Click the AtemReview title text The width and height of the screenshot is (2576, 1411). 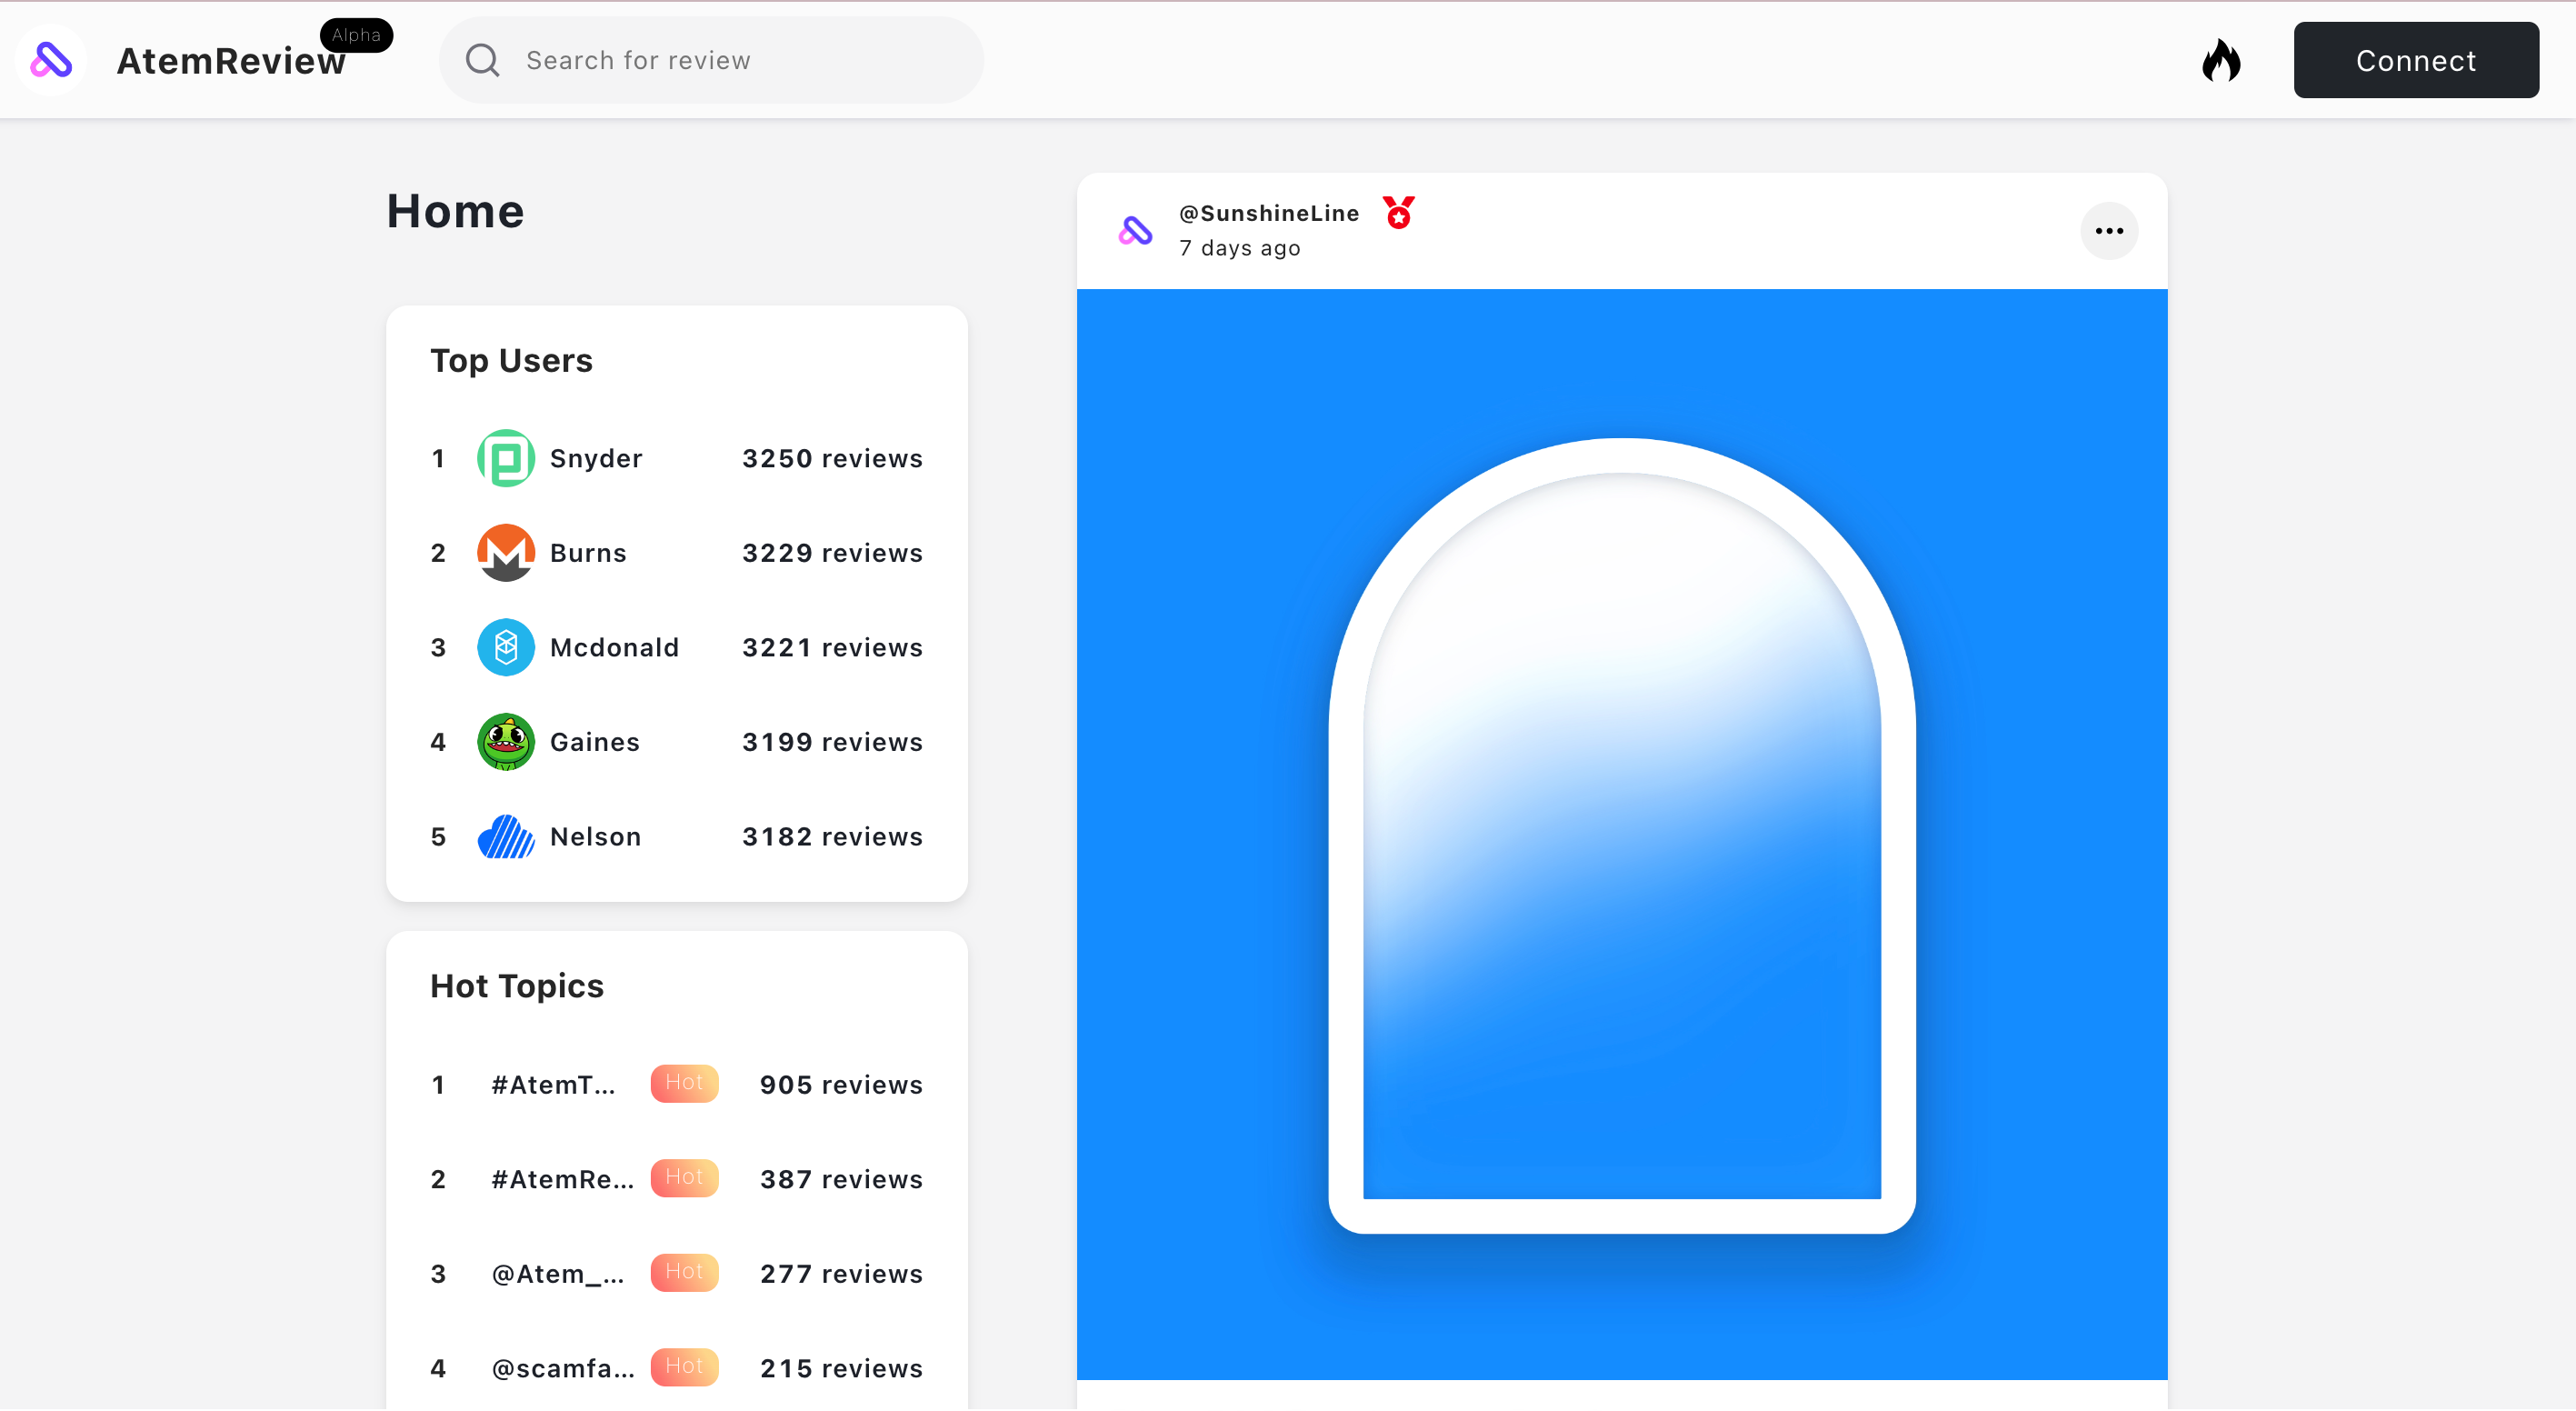point(231,62)
